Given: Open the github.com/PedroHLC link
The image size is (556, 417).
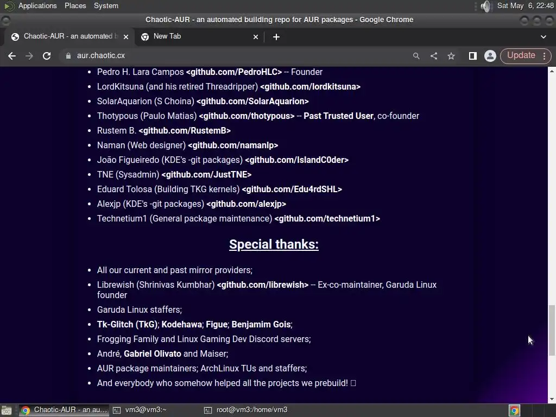Looking at the screenshot, I should (x=234, y=72).
